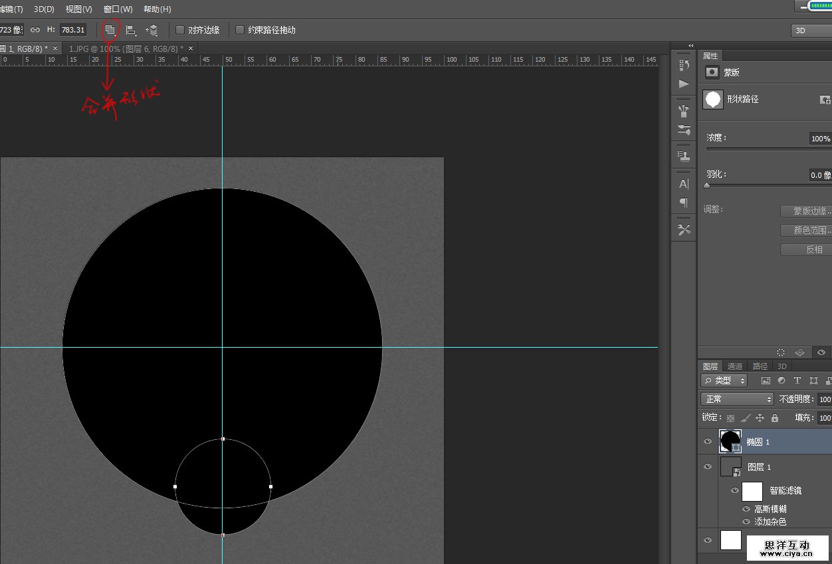Open the 类型 layer filter dropdown
The height and width of the screenshot is (564, 832).
click(x=724, y=381)
